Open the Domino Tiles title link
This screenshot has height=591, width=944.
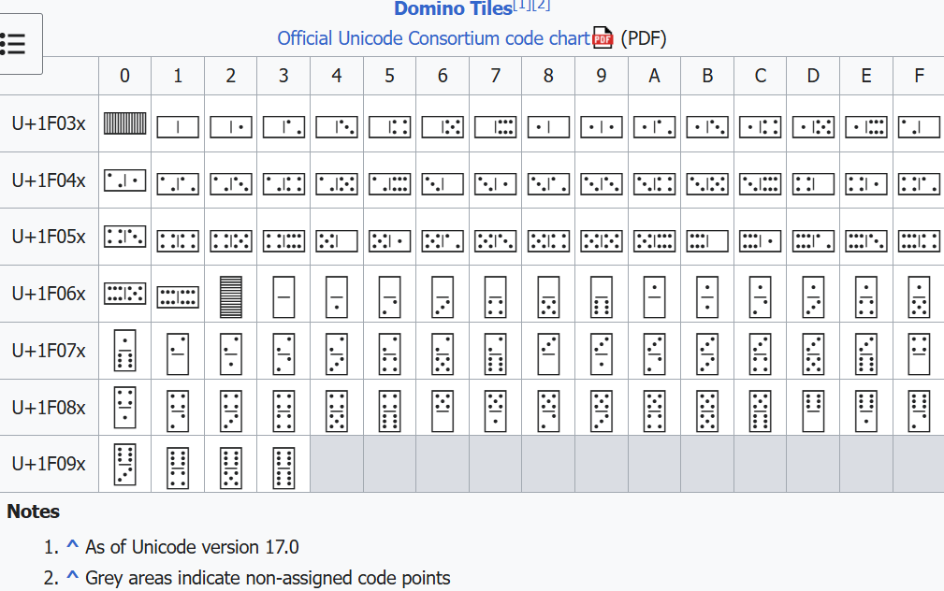coord(453,8)
